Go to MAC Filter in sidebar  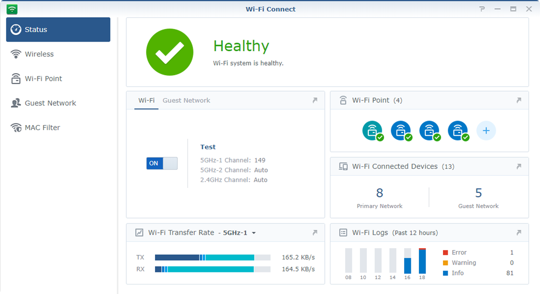click(x=42, y=128)
